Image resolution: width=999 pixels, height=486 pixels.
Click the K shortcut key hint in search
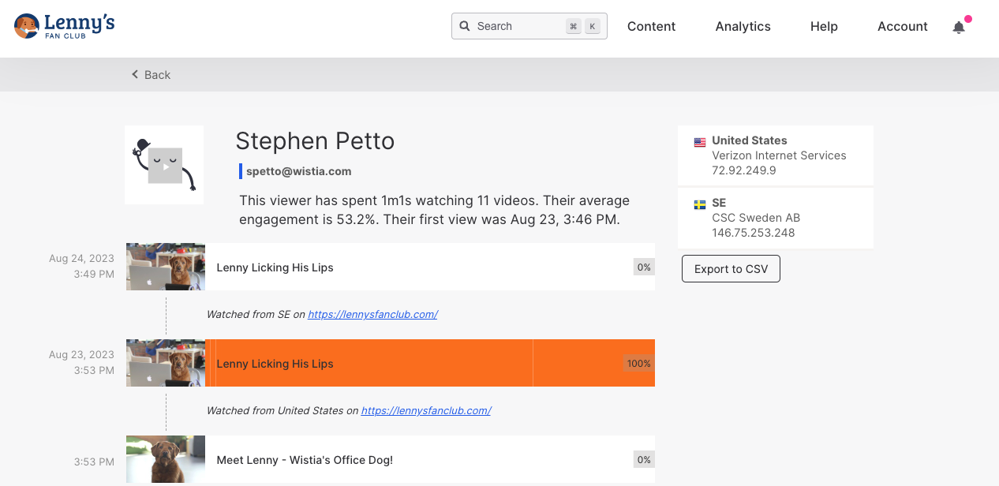(x=593, y=26)
